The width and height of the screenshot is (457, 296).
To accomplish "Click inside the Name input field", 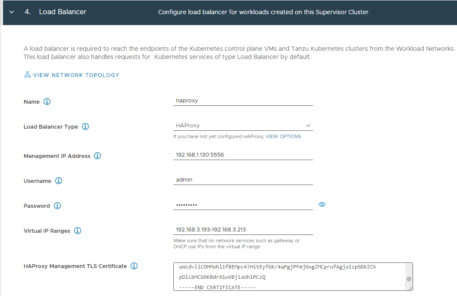I will point(243,100).
